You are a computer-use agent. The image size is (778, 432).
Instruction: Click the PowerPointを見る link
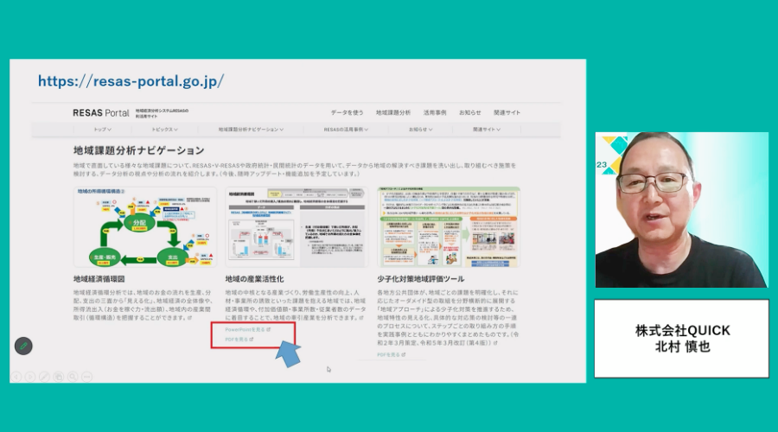pyautogui.click(x=247, y=329)
